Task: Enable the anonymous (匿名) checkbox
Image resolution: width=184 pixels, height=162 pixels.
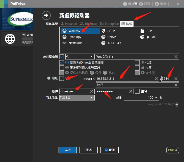Action: (137, 91)
